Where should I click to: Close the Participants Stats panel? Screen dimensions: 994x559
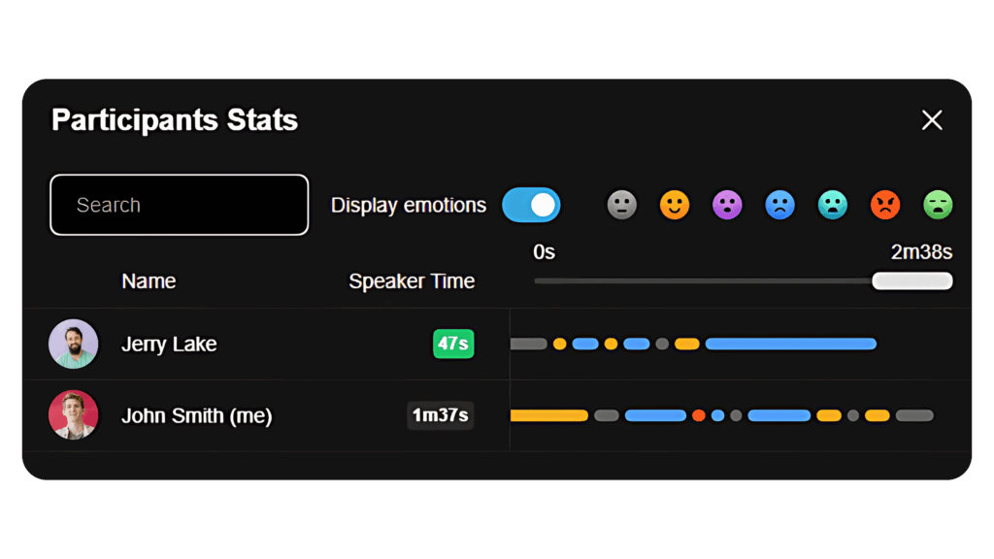(932, 120)
